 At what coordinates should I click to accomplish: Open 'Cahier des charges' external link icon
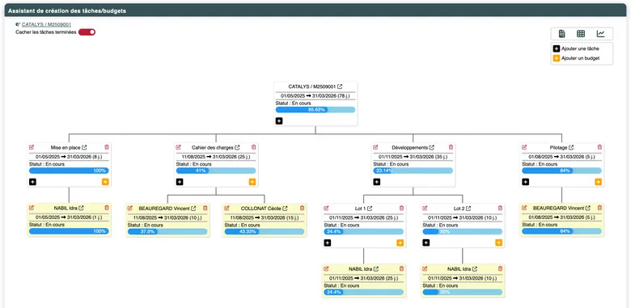click(x=237, y=148)
